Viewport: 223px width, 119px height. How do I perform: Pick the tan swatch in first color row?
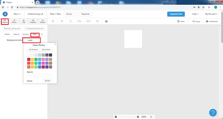click(x=50, y=59)
